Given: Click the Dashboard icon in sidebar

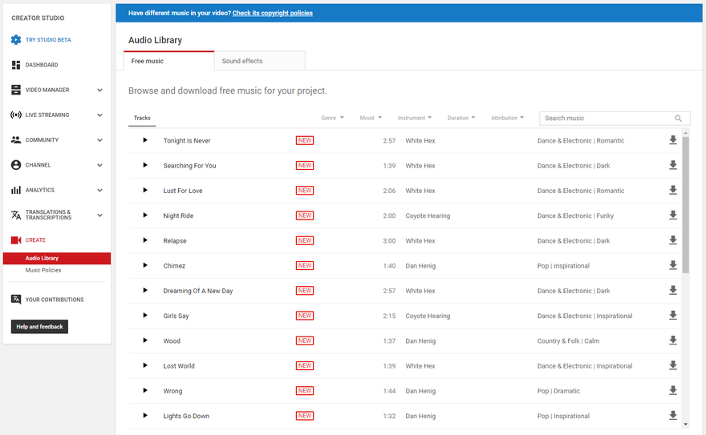Looking at the screenshot, I should point(16,65).
